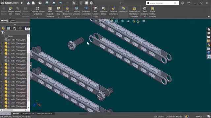Screen dimensions: 211x118
Task: Click the user login smiley icon
Action: coord(183,3)
